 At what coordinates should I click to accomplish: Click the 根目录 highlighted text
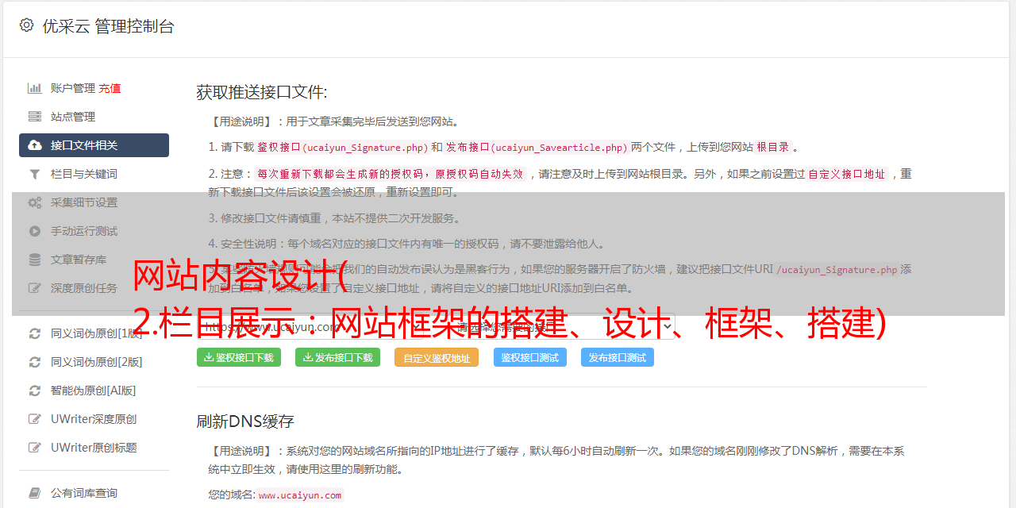pos(773,147)
